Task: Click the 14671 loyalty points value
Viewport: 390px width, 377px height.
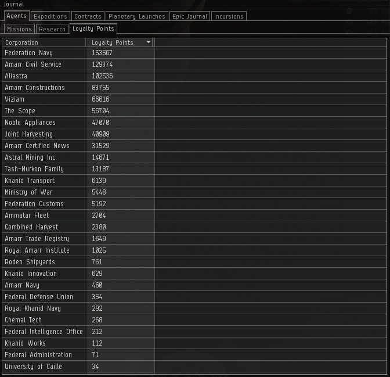Action: click(100, 157)
